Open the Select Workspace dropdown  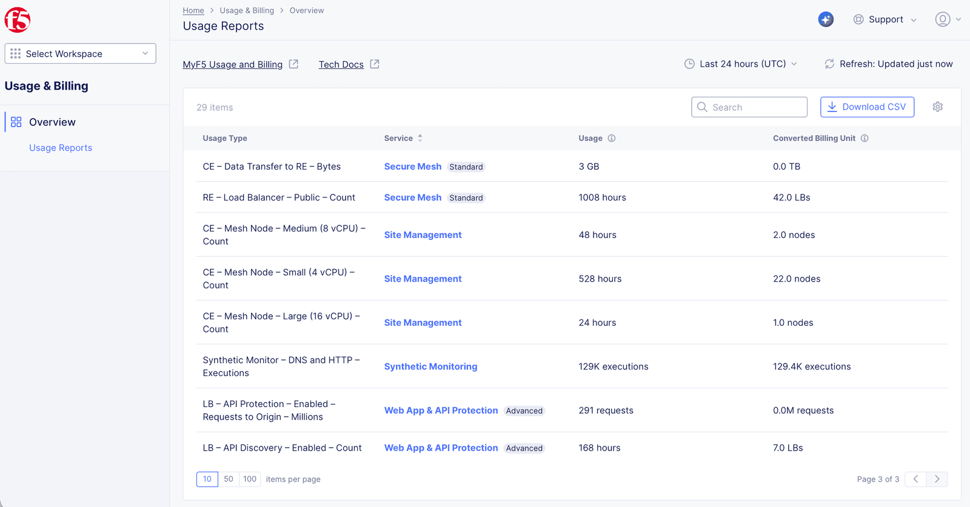80,53
